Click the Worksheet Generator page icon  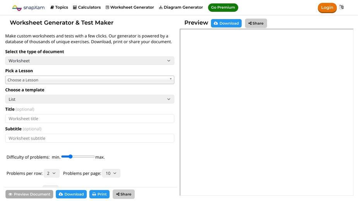(107, 7)
